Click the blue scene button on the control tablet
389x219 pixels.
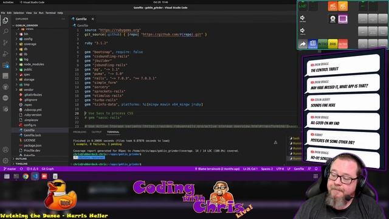[312, 44]
